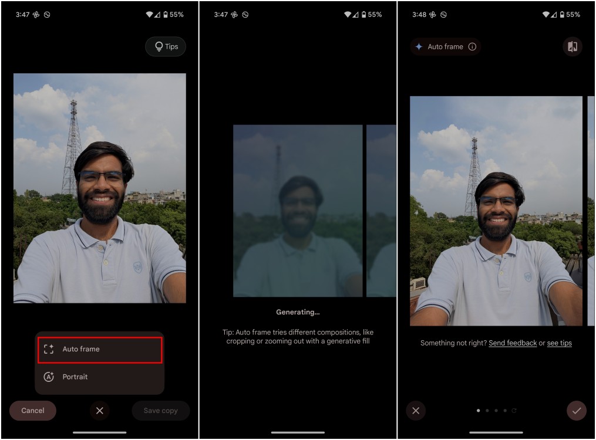This screenshot has width=596, height=440.
Task: Tap the Tips lightbulb button
Action: 166,47
